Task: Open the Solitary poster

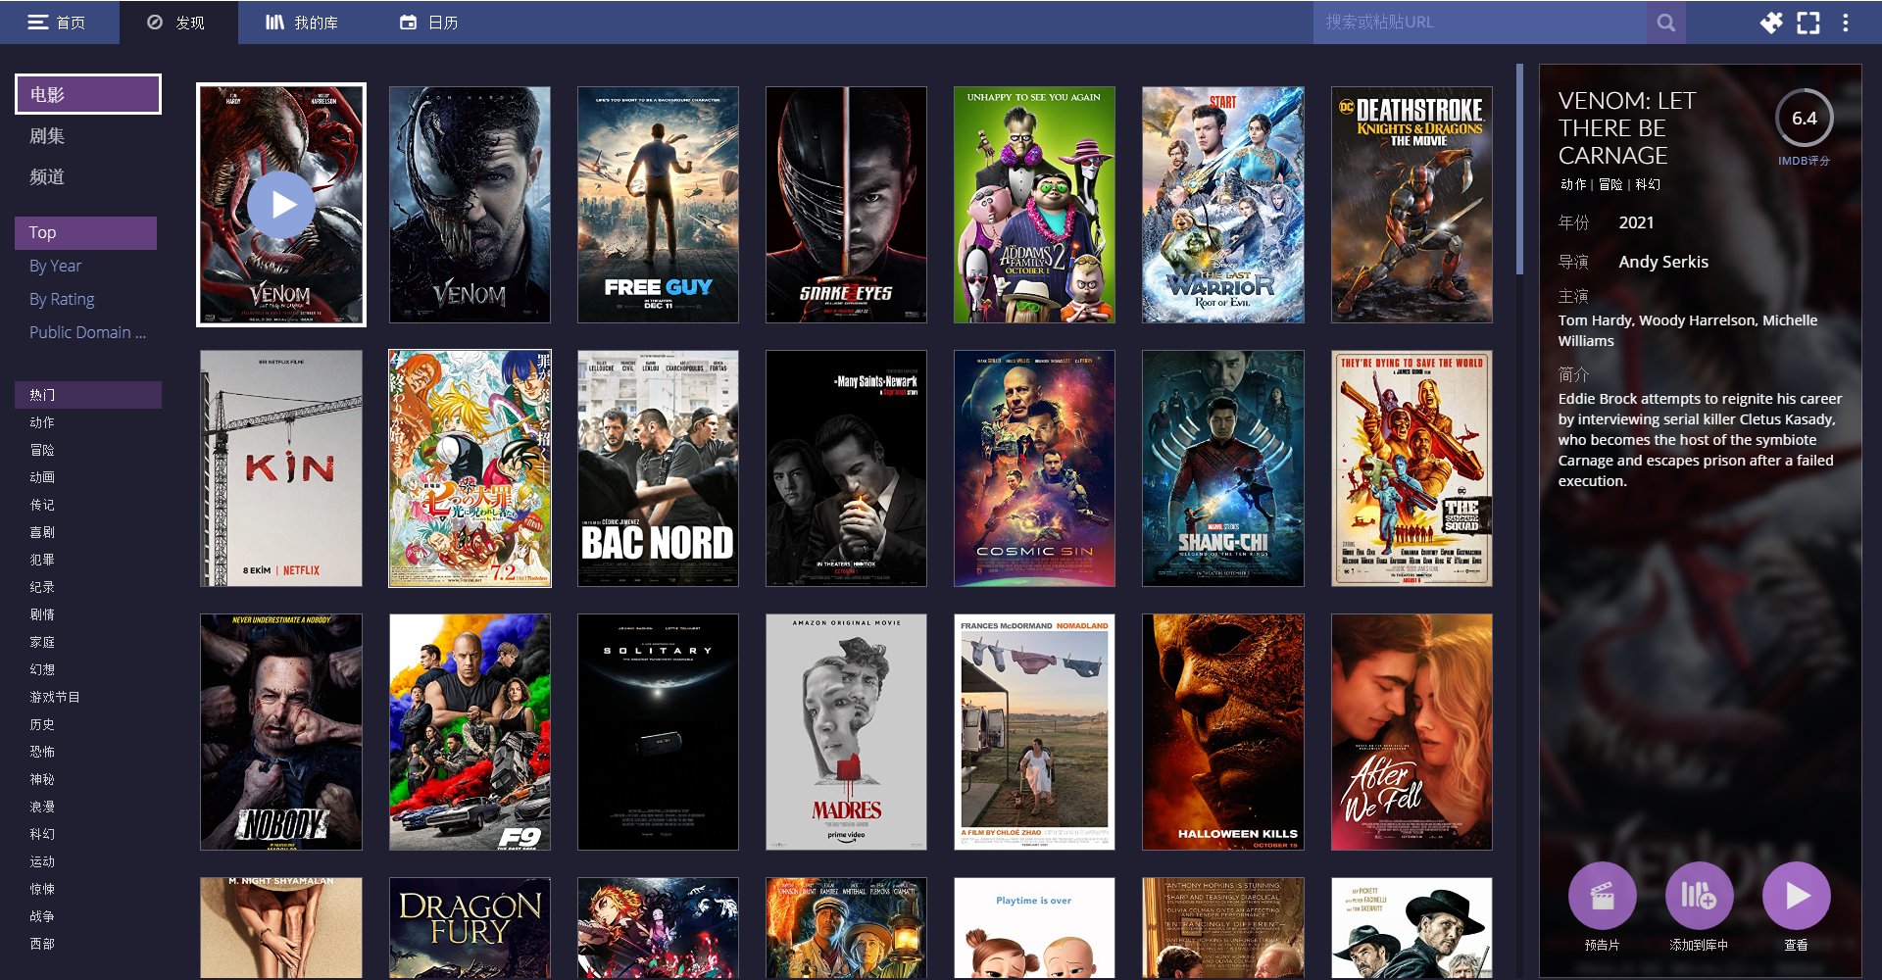Action: [658, 732]
